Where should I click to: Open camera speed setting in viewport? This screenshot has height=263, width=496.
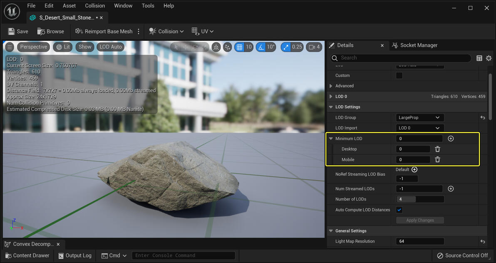pyautogui.click(x=314, y=47)
